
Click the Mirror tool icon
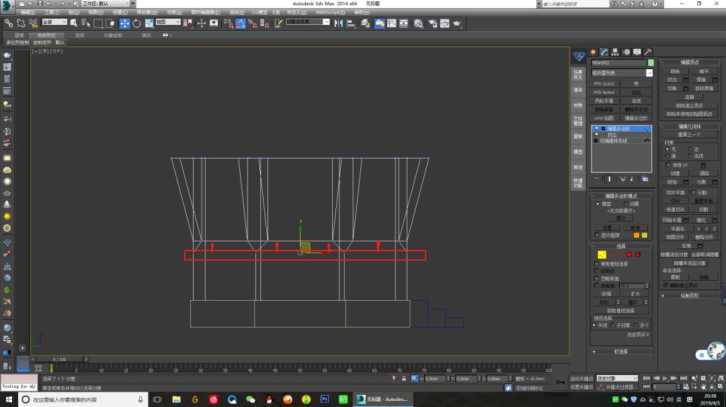(x=338, y=23)
